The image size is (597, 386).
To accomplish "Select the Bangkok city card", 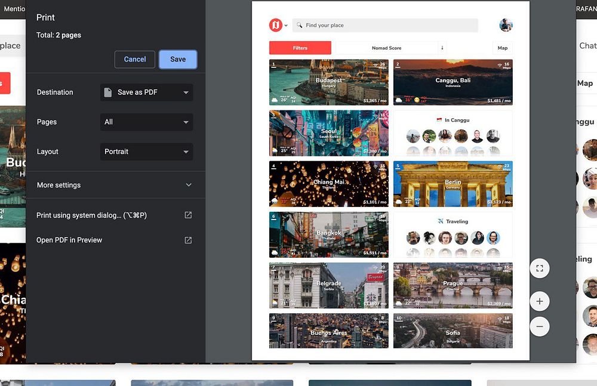I will (328, 235).
